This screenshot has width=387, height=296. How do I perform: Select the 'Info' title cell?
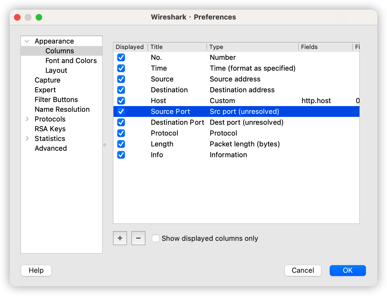[x=157, y=155]
